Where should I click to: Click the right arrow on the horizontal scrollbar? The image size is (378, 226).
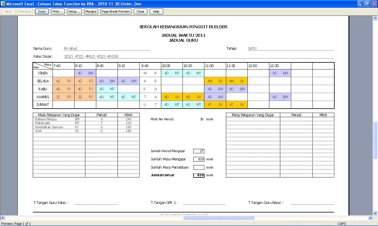pyautogui.click(x=370, y=218)
